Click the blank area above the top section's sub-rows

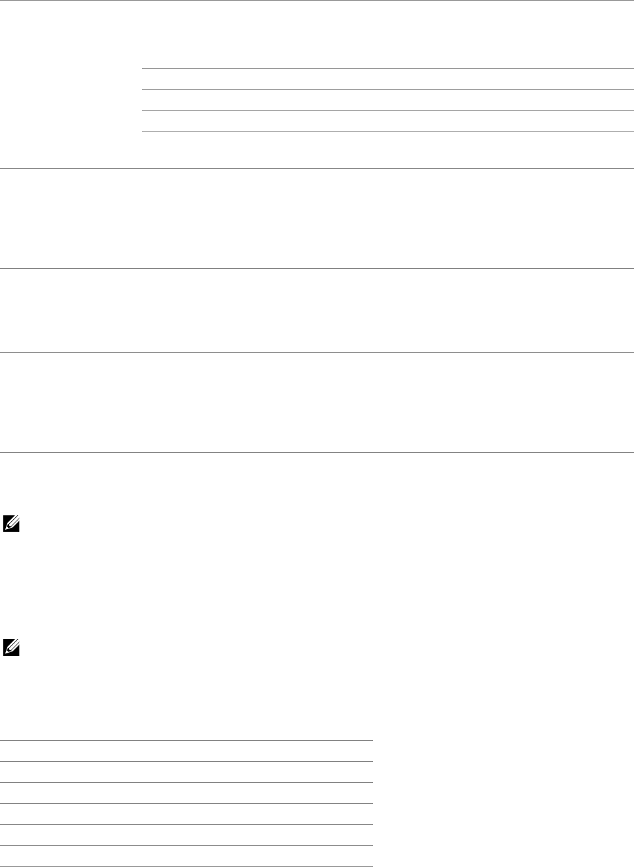pos(387,34)
